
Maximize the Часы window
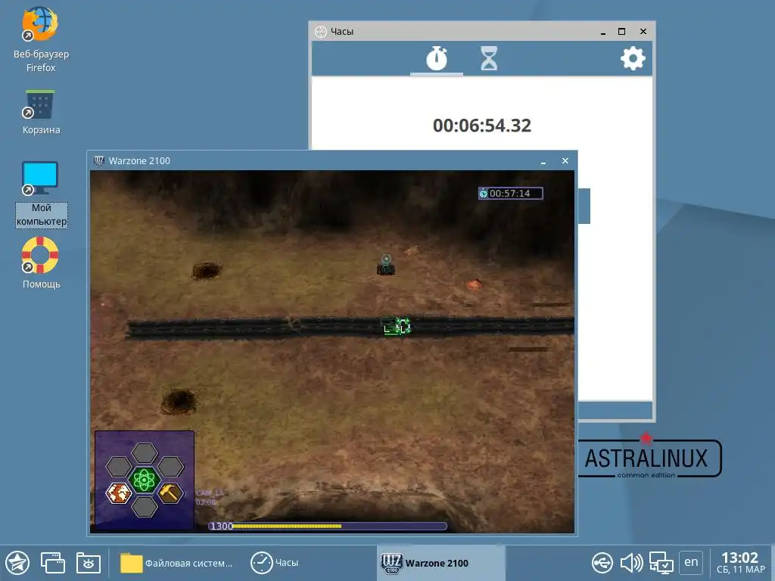622,31
